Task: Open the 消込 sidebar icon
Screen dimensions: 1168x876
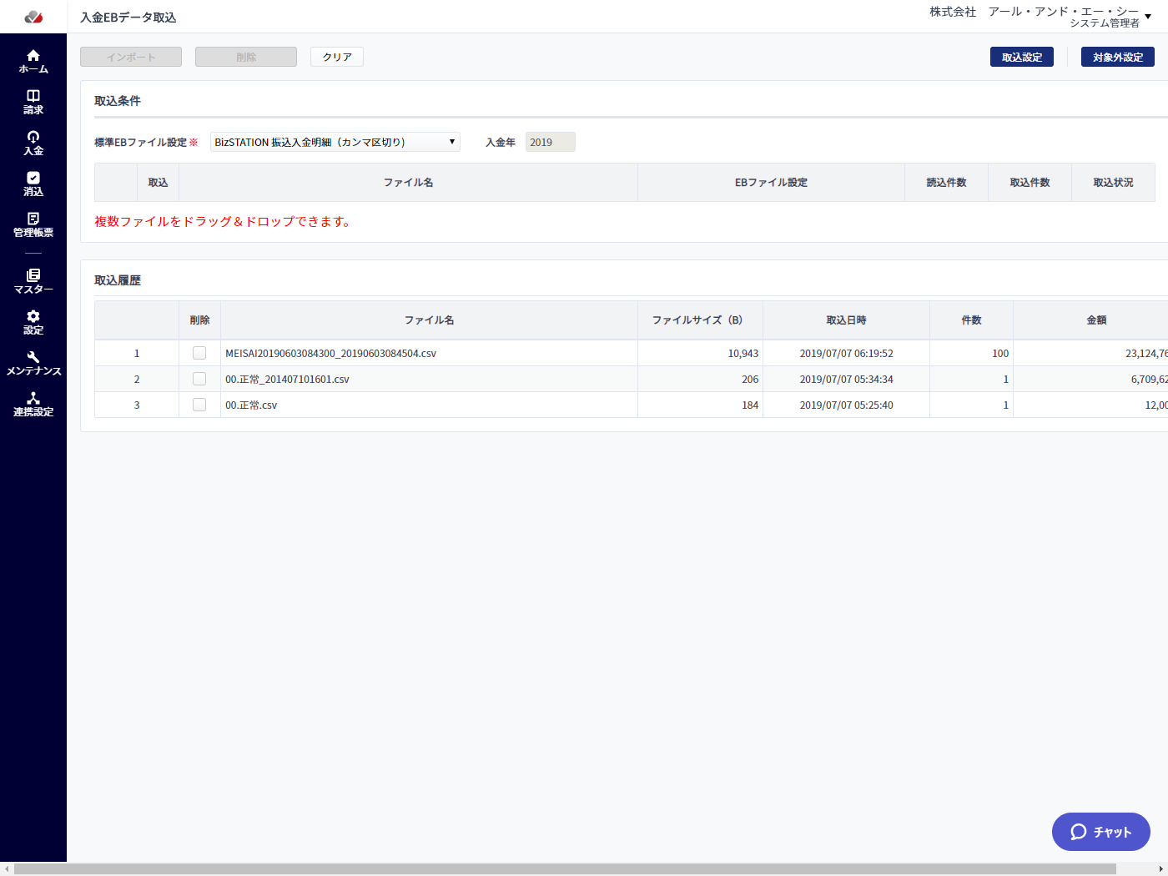Action: [x=33, y=184]
